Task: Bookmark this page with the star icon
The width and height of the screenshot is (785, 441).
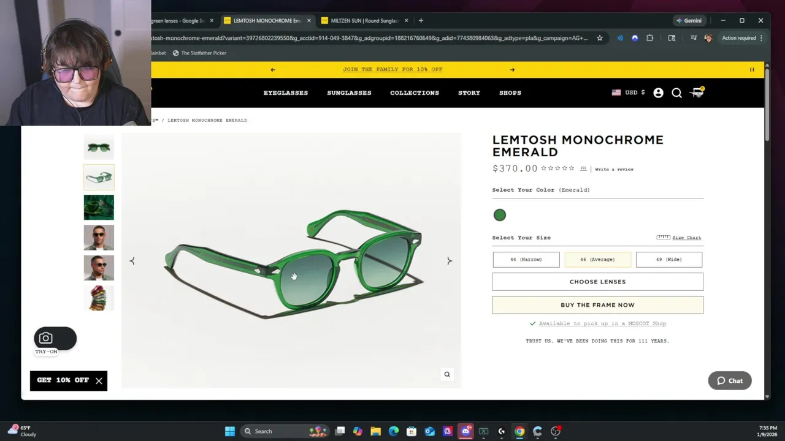Action: pos(600,38)
